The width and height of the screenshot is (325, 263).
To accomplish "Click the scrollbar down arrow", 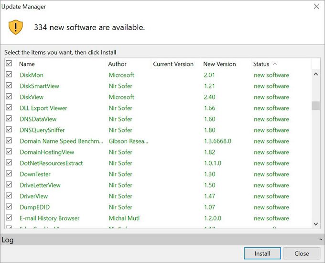I will coord(315,224).
